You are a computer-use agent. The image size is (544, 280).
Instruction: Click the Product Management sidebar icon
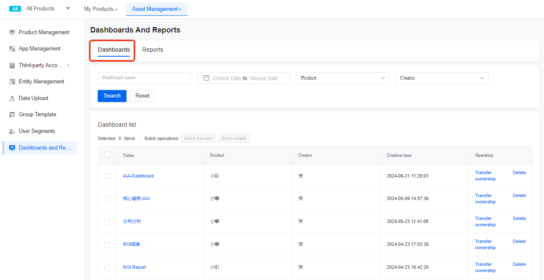12,32
